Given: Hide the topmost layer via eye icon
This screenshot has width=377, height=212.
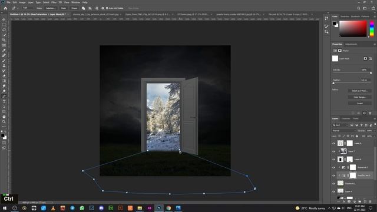Looking at the screenshot, I should pos(334,144).
